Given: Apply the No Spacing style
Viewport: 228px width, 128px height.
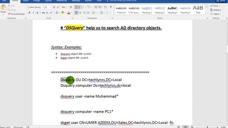Looking at the screenshot, I should tap(134, 10).
